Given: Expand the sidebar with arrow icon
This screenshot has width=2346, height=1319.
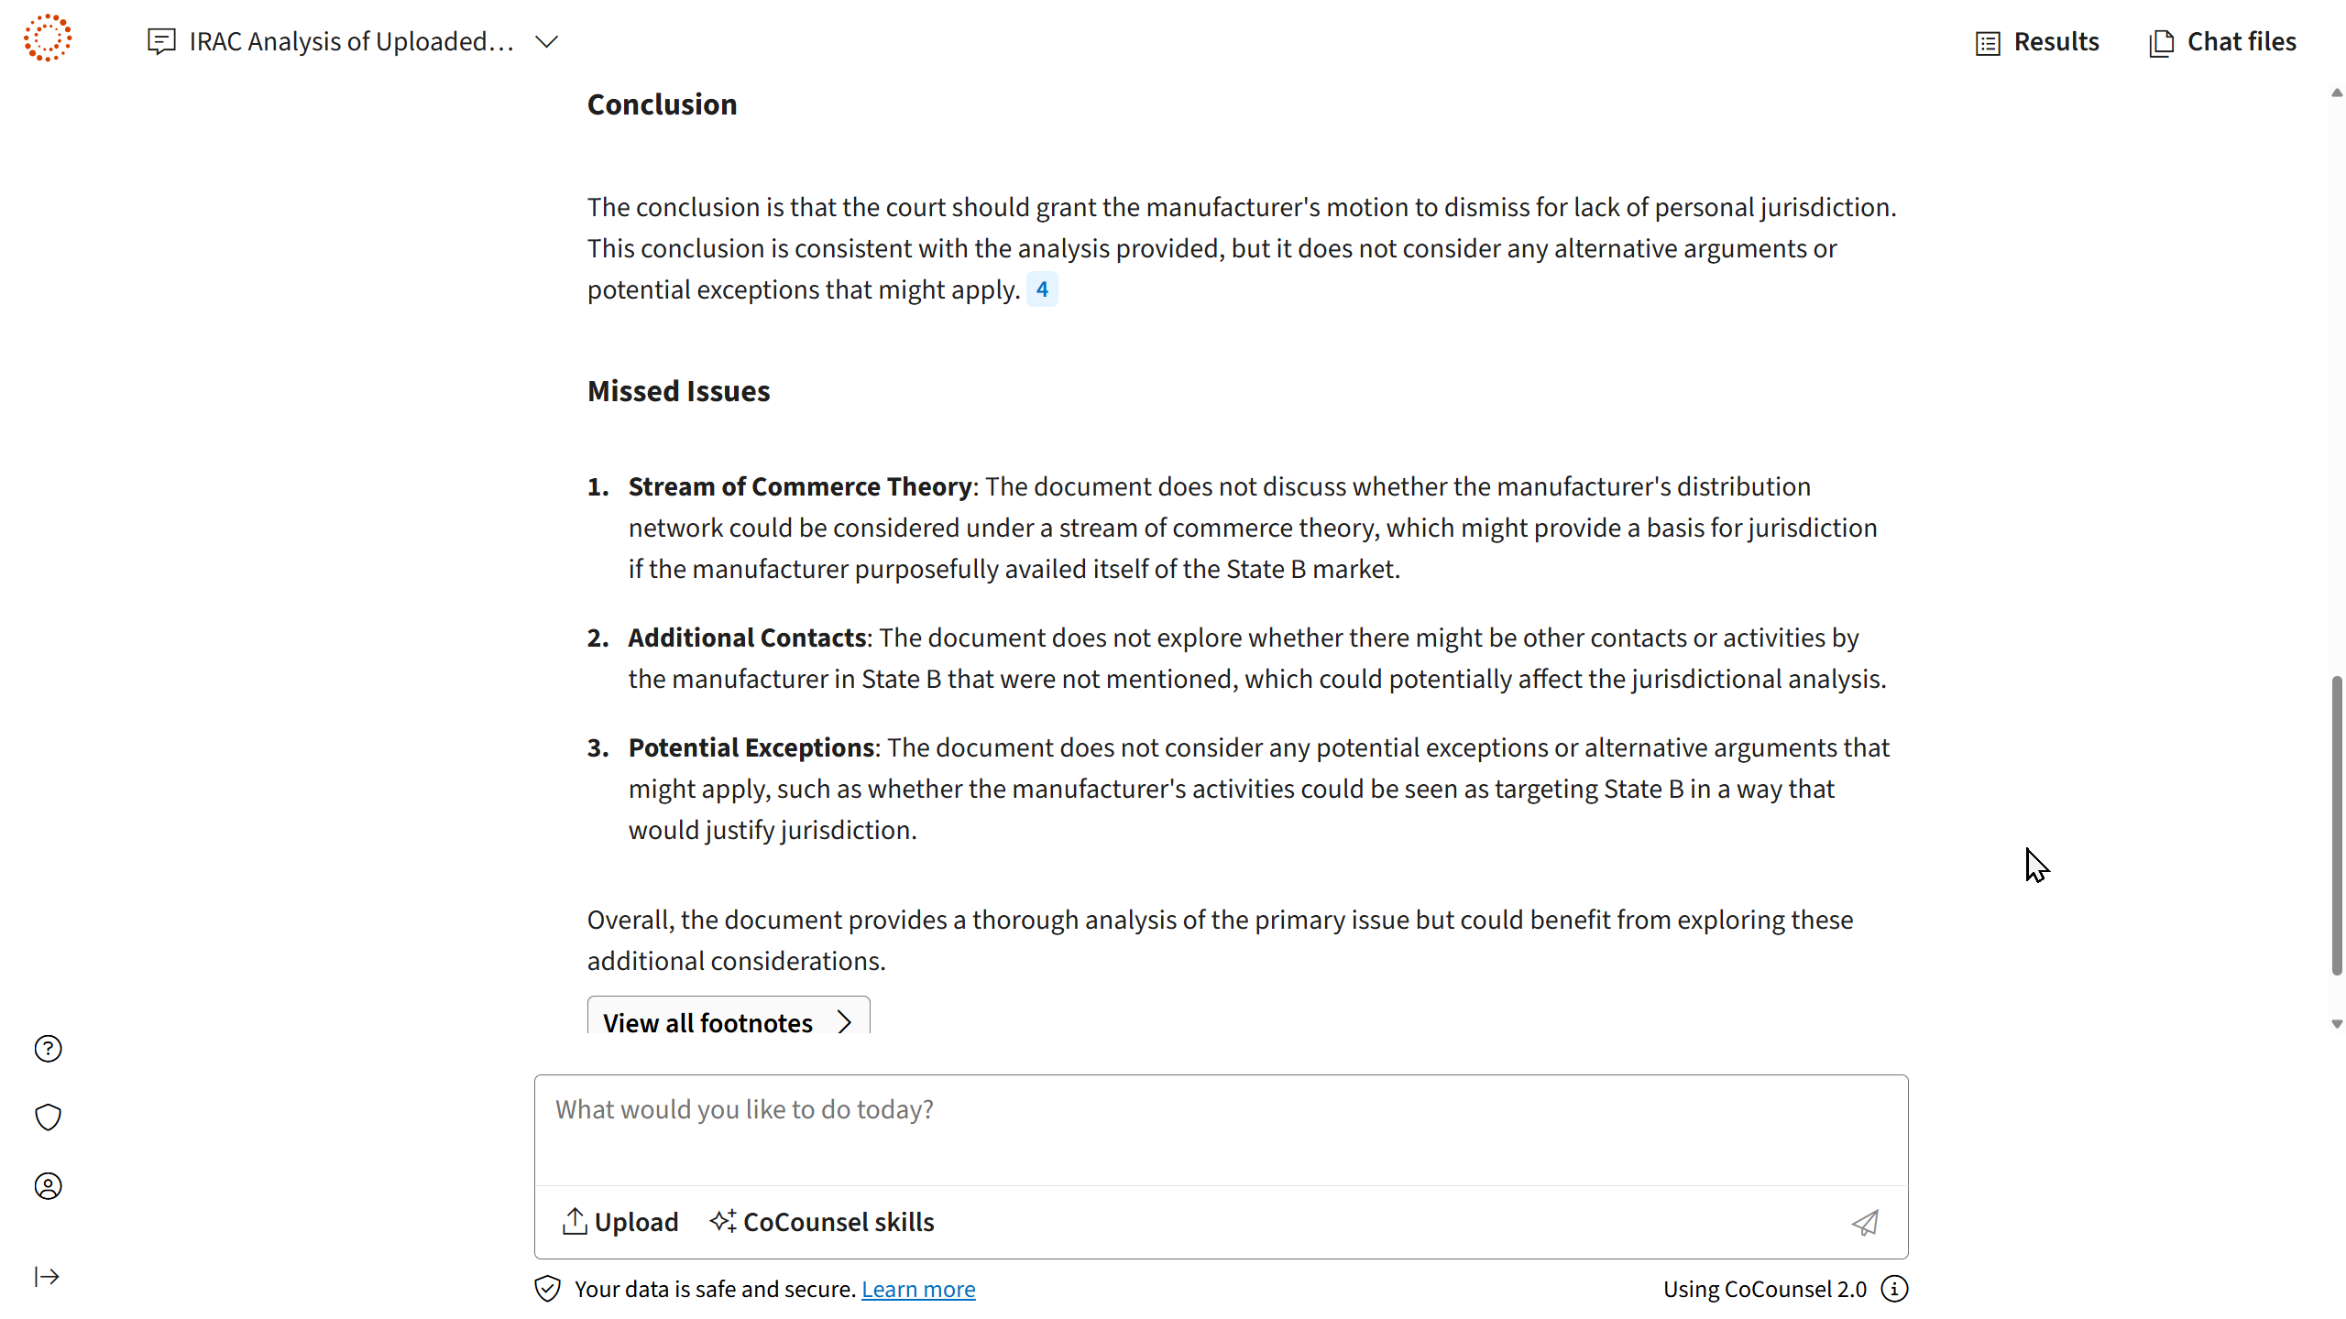Looking at the screenshot, I should [x=48, y=1277].
